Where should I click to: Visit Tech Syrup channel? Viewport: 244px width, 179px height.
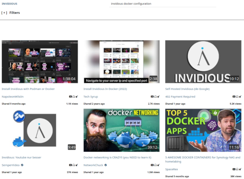(91, 97)
